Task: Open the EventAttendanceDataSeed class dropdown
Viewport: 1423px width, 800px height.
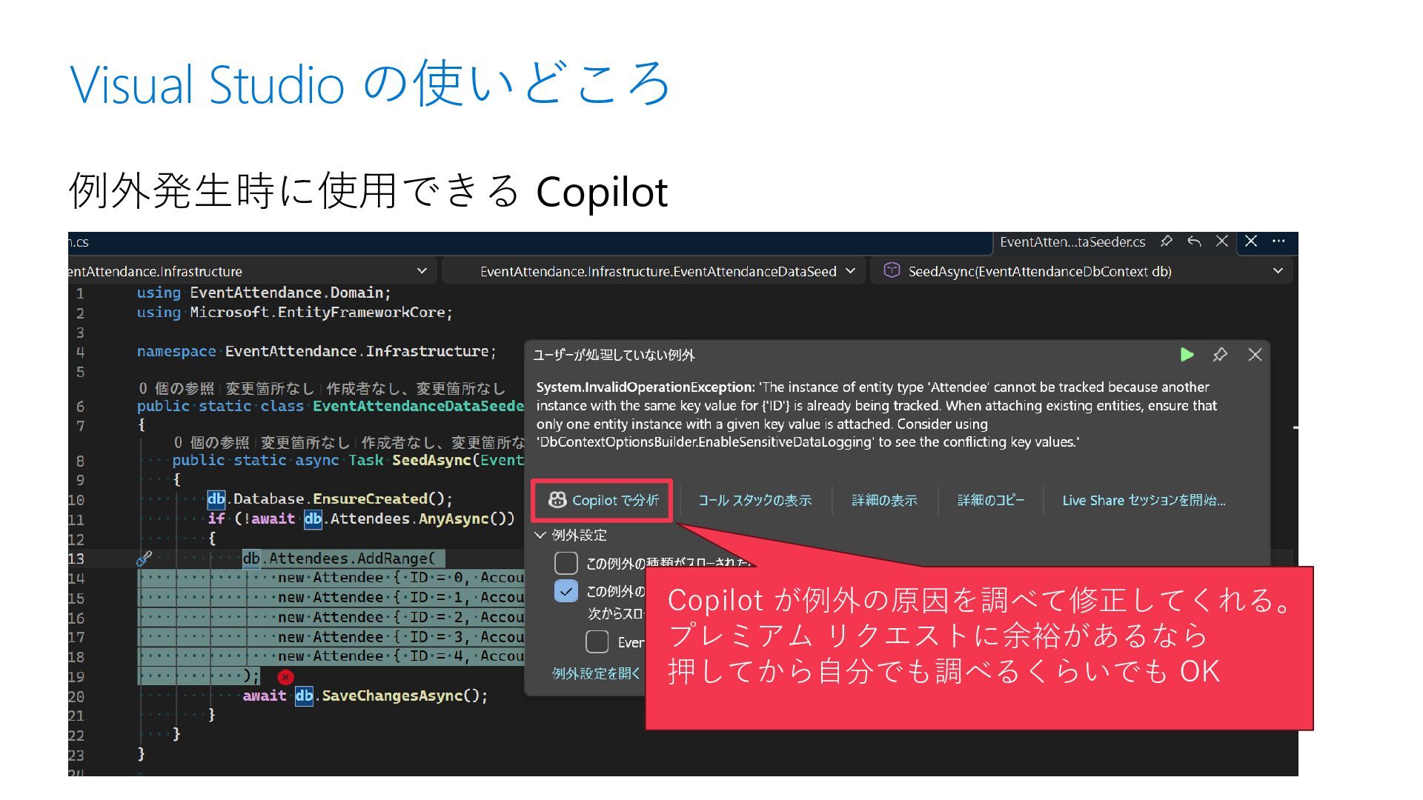Action: click(850, 271)
